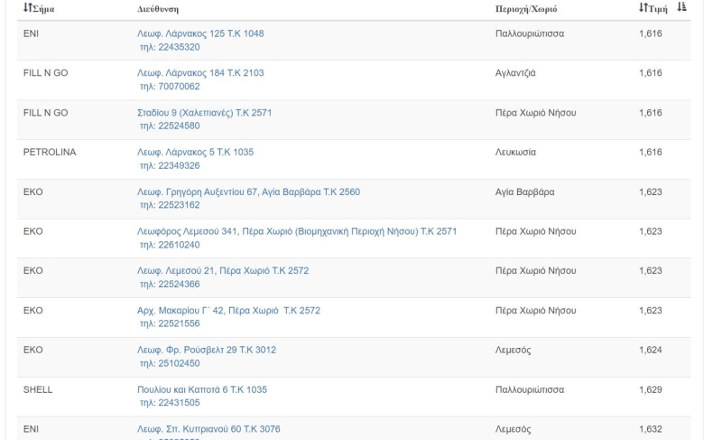Image resolution: width=722 pixels, height=440 pixels.
Task: Open address Λεωφ. Λάρνακος 184 Τ.Κ 2103
Action: point(200,73)
